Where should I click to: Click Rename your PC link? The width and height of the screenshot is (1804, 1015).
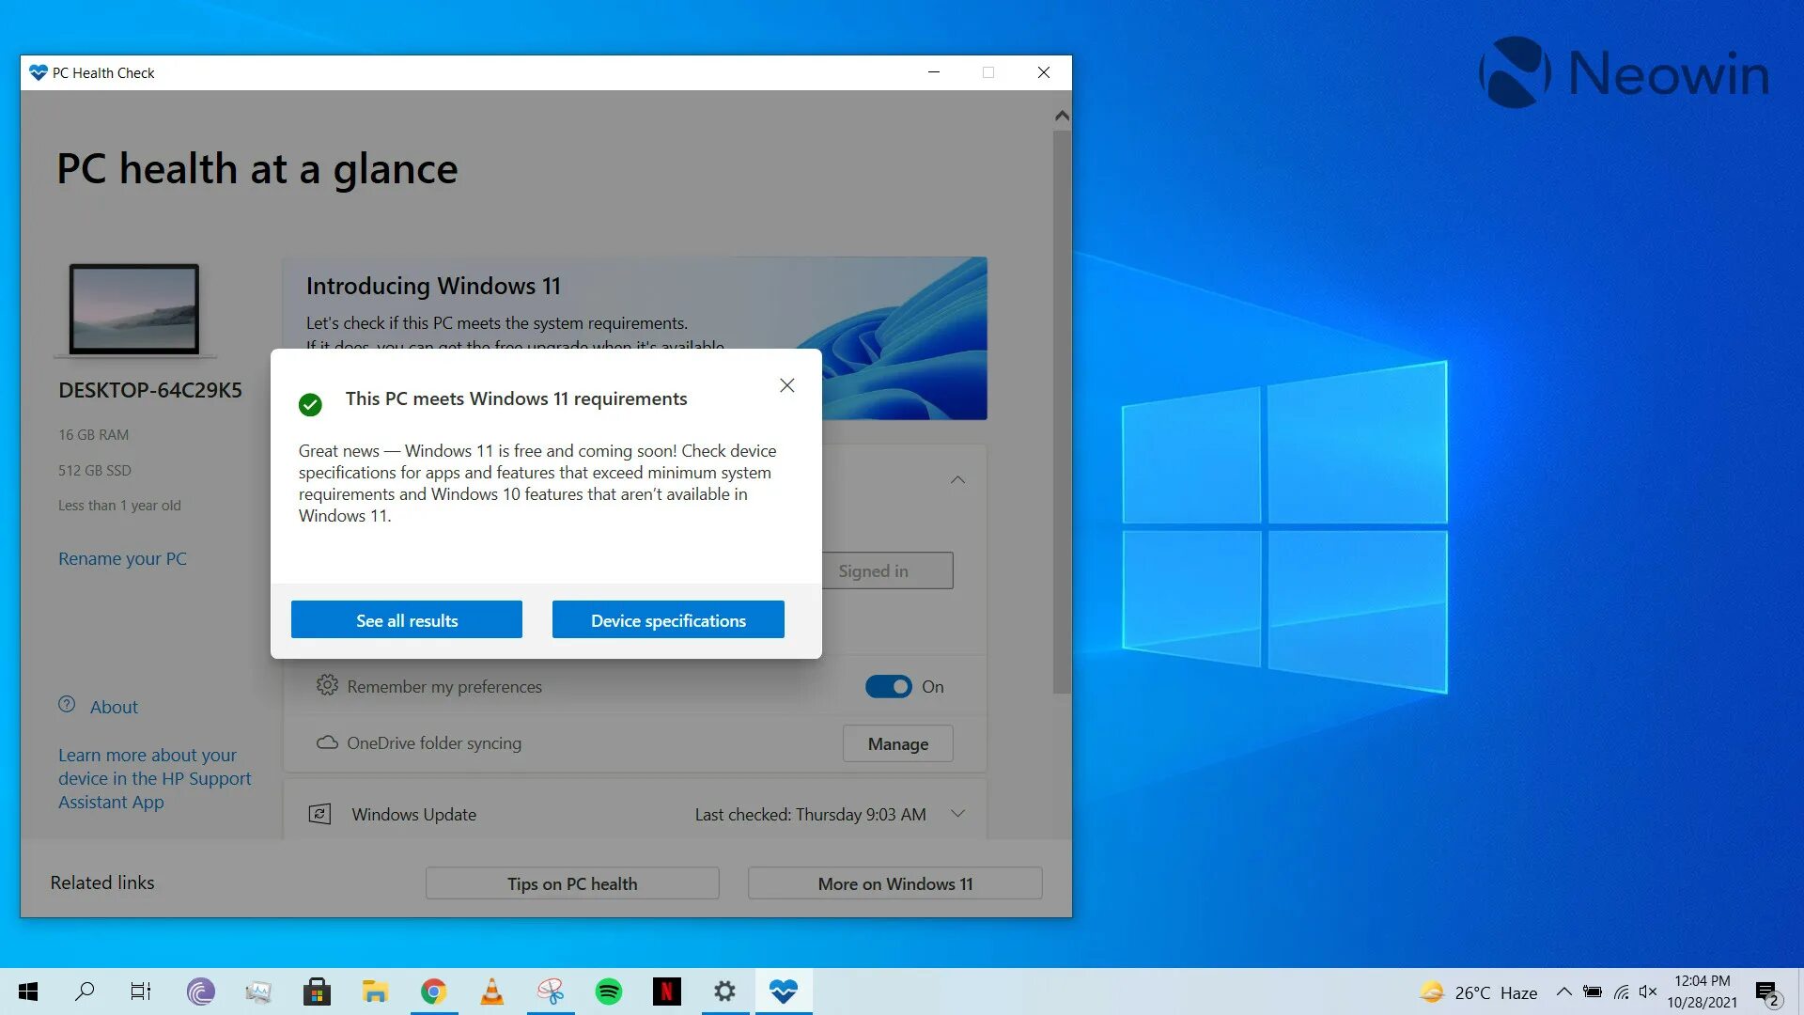[123, 557]
